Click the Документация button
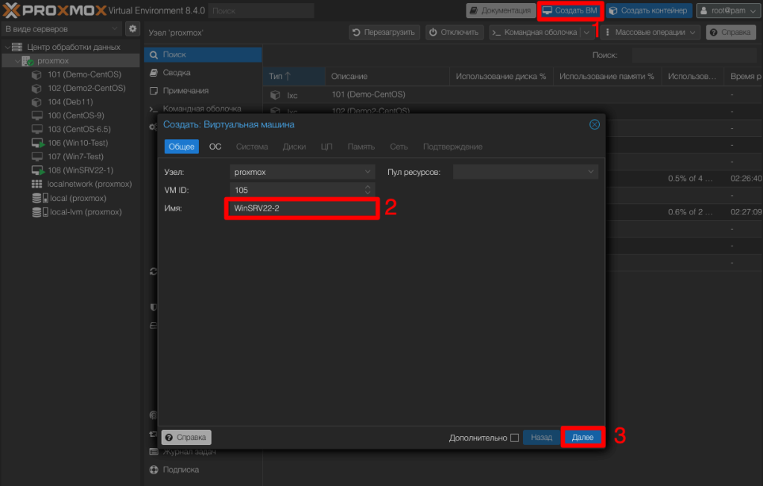This screenshot has width=763, height=486. [x=498, y=10]
